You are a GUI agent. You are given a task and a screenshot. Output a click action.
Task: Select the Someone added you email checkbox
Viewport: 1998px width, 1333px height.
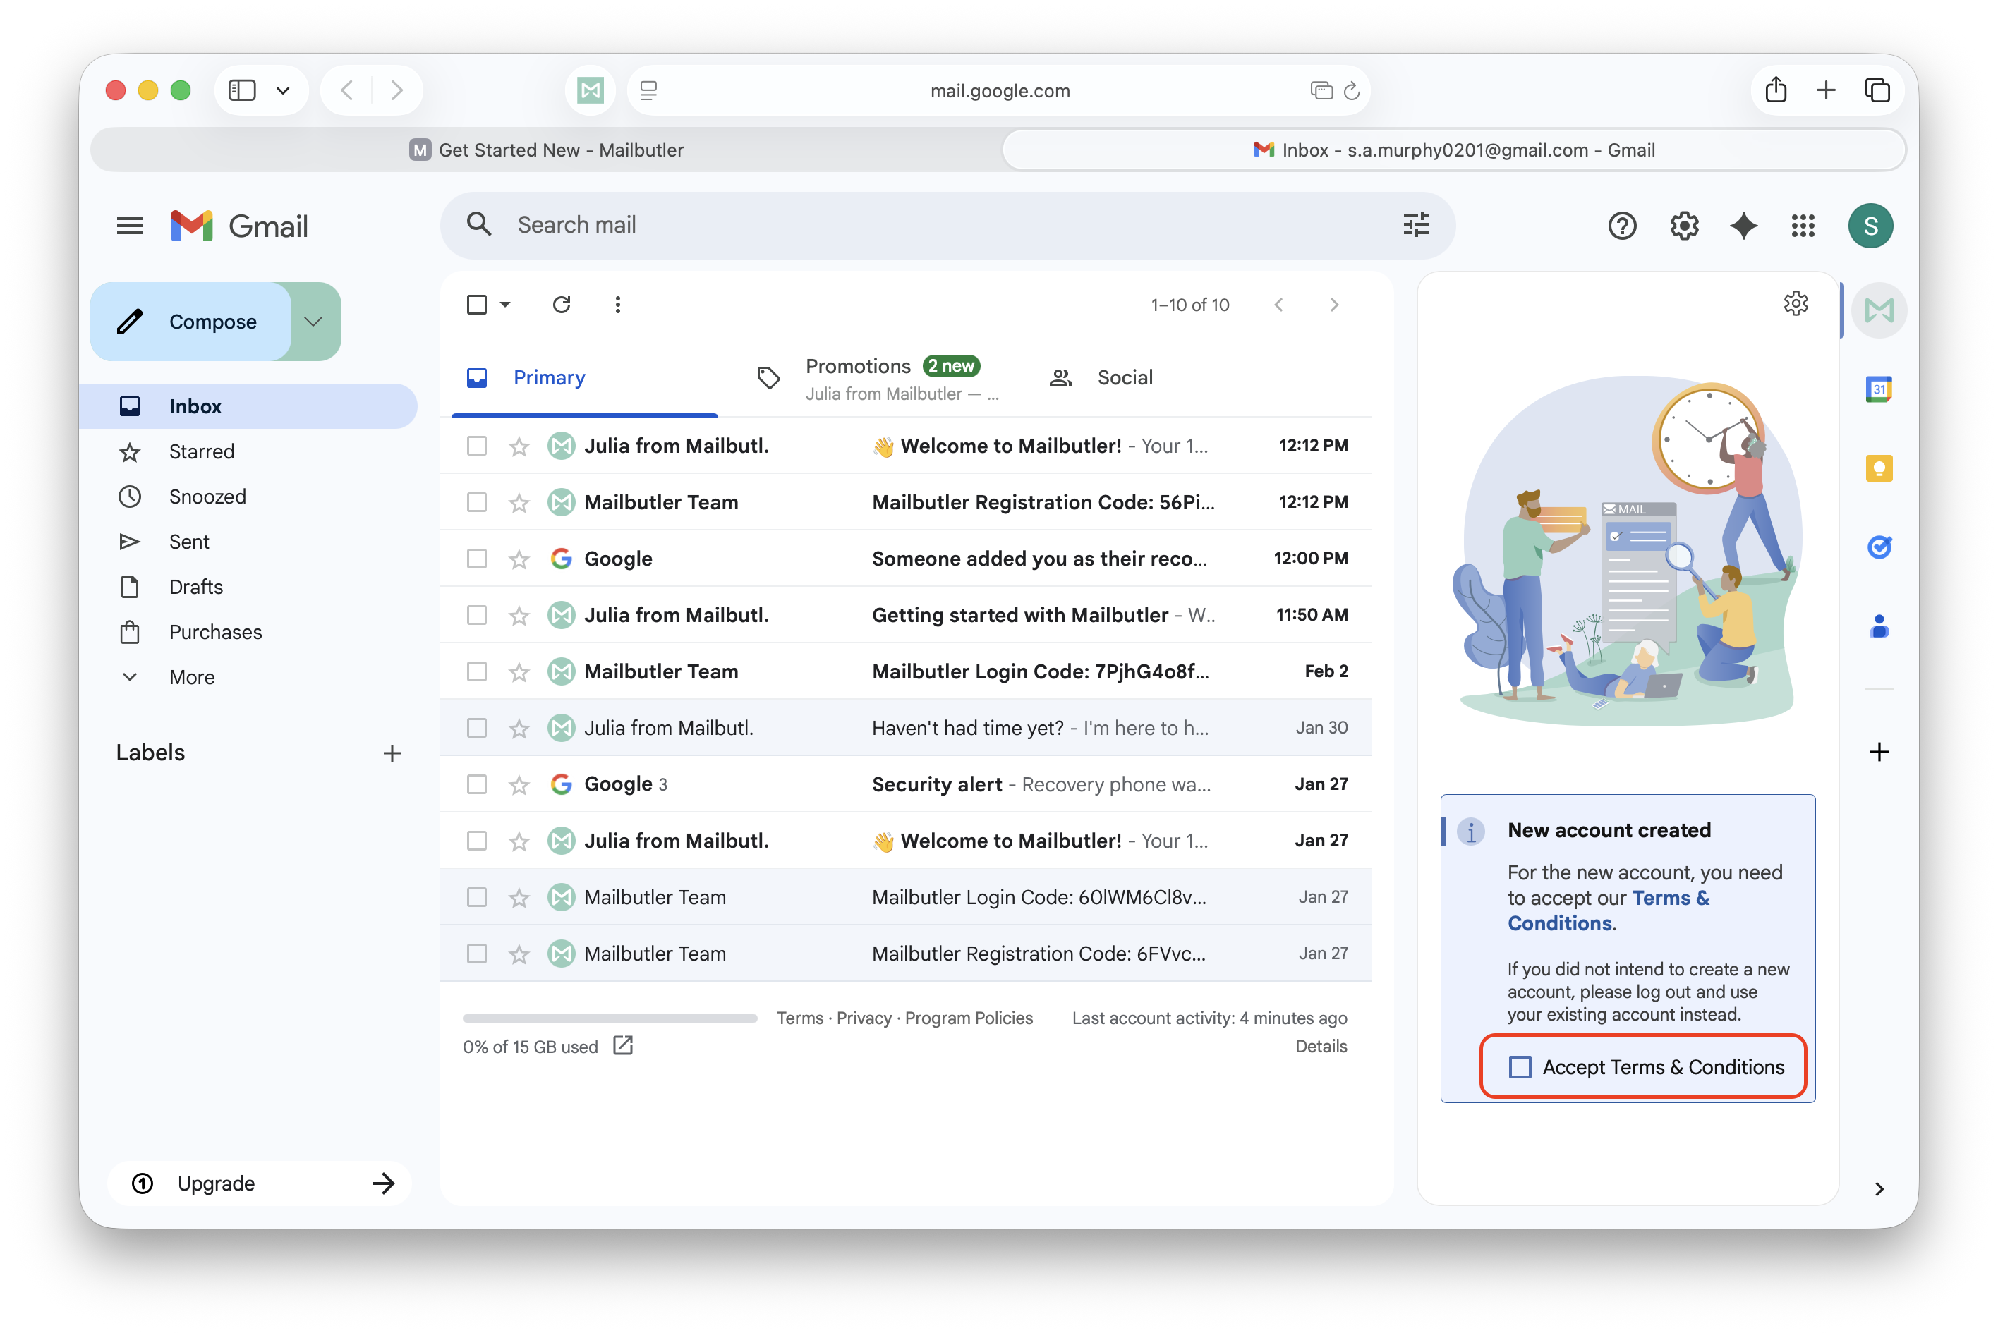[x=477, y=559]
